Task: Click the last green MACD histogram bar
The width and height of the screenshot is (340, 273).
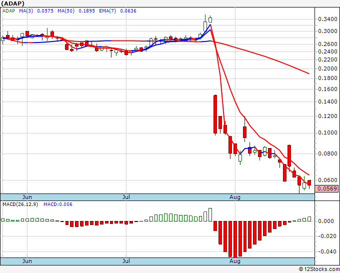Action: pyautogui.click(x=309, y=219)
